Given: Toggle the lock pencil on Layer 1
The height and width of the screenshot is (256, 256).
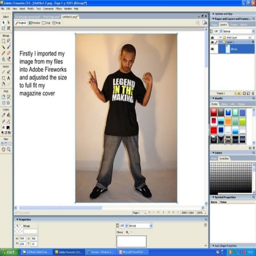Looking at the screenshot, I should 216,42.
